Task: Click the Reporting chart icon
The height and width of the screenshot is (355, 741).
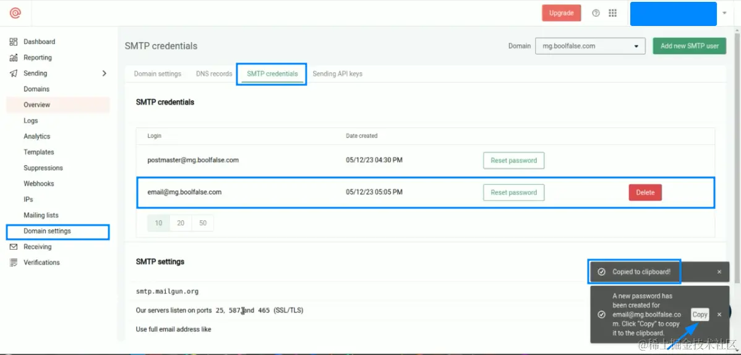Action: click(14, 58)
